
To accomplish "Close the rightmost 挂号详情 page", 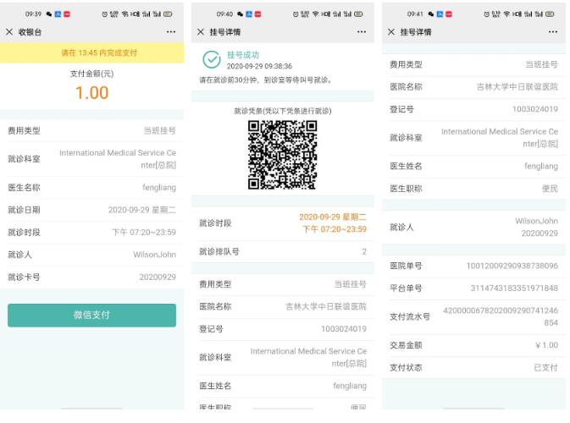I will (x=391, y=32).
